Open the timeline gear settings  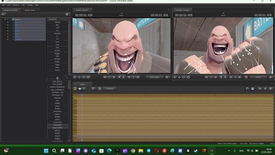271,89
